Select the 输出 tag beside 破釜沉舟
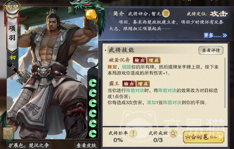The width and height of the screenshot is (234, 149). [x=140, y=60]
